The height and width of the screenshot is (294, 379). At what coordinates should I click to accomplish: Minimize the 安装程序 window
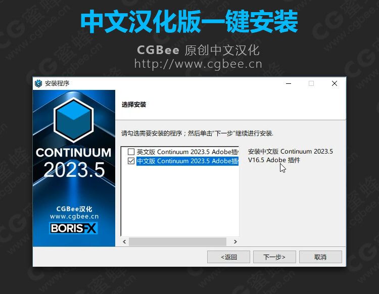(x=289, y=83)
